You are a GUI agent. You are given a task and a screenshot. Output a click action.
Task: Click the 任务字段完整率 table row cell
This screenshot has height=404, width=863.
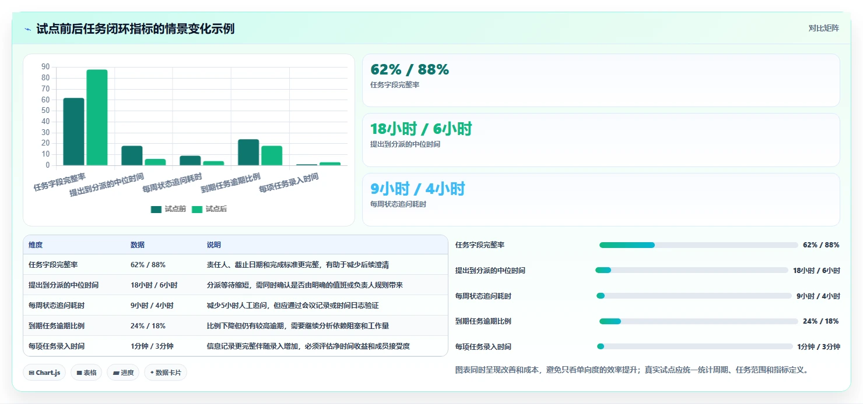(x=53, y=265)
